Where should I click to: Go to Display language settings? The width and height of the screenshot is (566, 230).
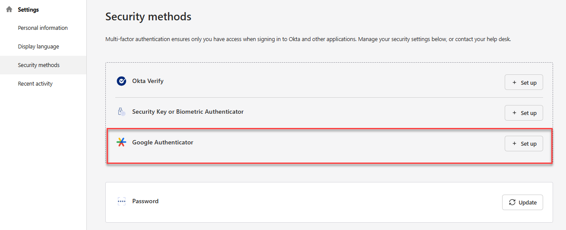pyautogui.click(x=38, y=47)
